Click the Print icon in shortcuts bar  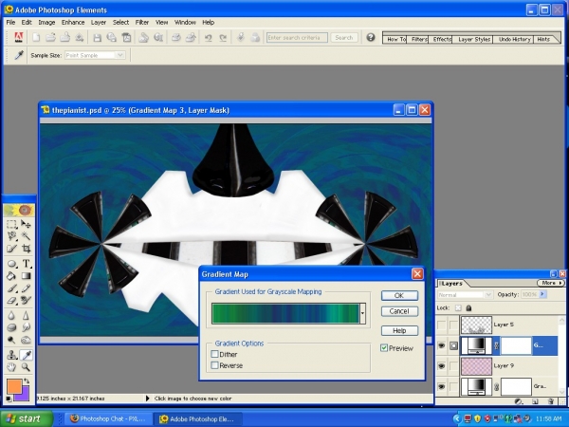point(176,37)
